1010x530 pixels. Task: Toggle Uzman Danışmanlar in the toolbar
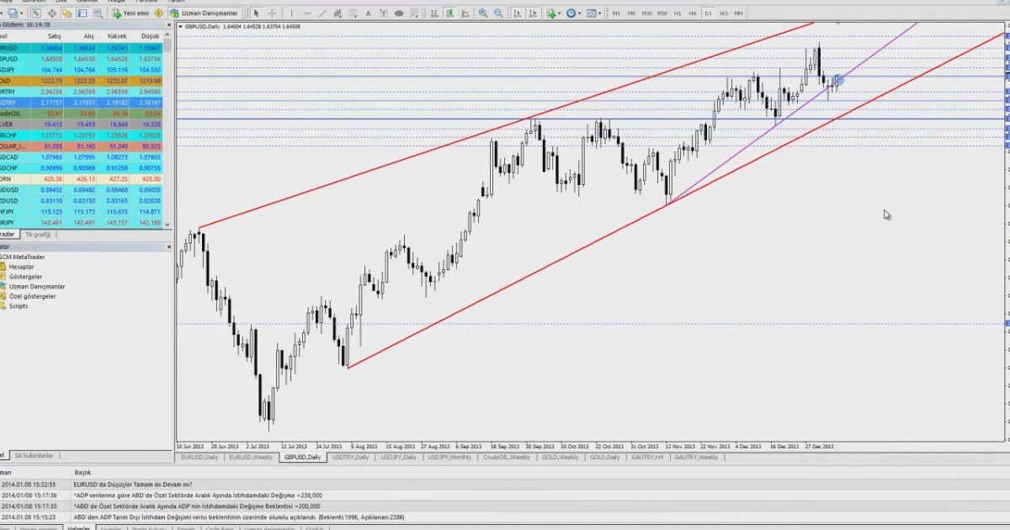click(205, 13)
